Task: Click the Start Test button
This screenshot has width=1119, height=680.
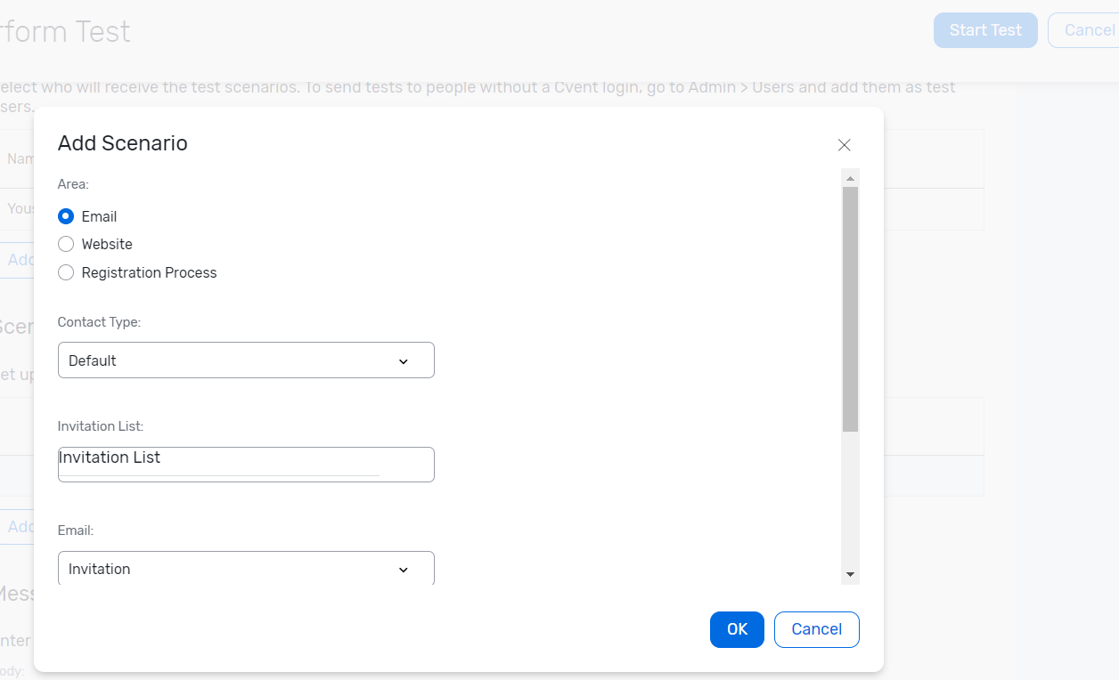Action: tap(985, 30)
